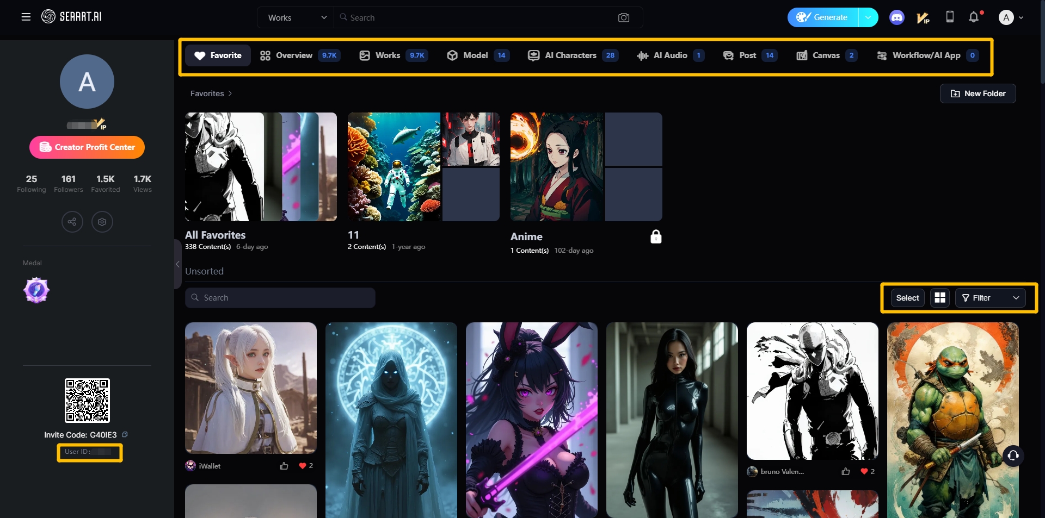Click the Discord icon in header
This screenshot has width=1045, height=518.
click(896, 17)
